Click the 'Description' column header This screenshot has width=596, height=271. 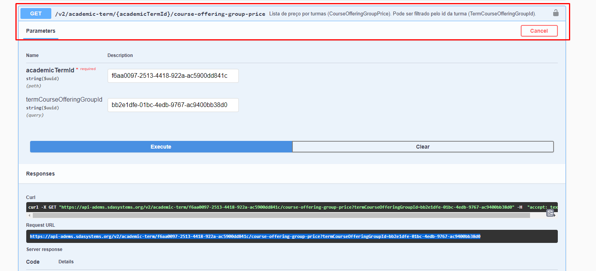pyautogui.click(x=120, y=55)
